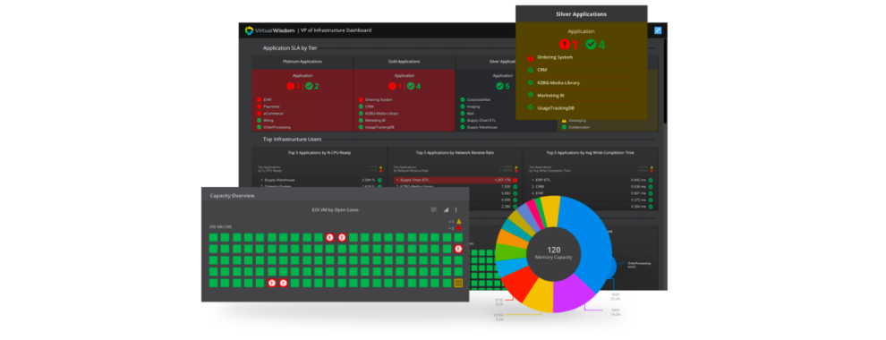
Task: Click the 'VP of Infrastructure Dashboard' title
Action: click(337, 30)
